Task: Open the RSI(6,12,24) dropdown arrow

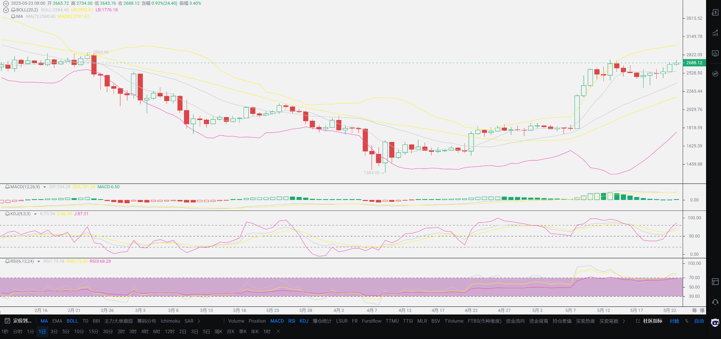Action: [39, 262]
